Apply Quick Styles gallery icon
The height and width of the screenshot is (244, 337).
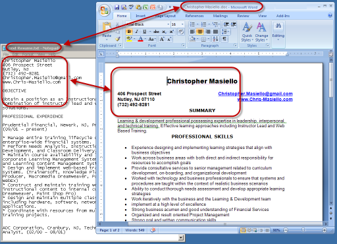click(x=247, y=28)
